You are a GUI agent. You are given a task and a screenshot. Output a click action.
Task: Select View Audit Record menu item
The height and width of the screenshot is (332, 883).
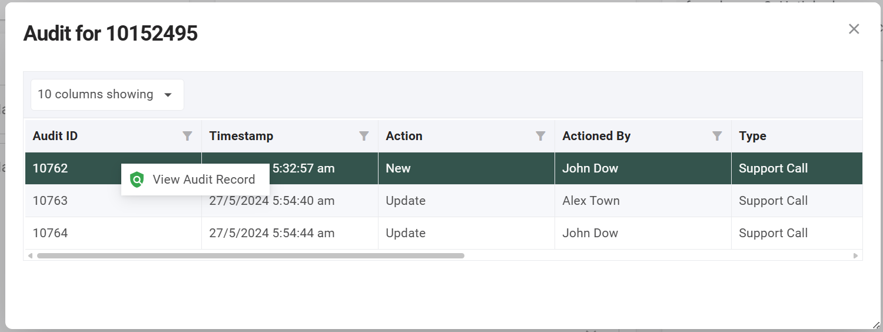(203, 180)
